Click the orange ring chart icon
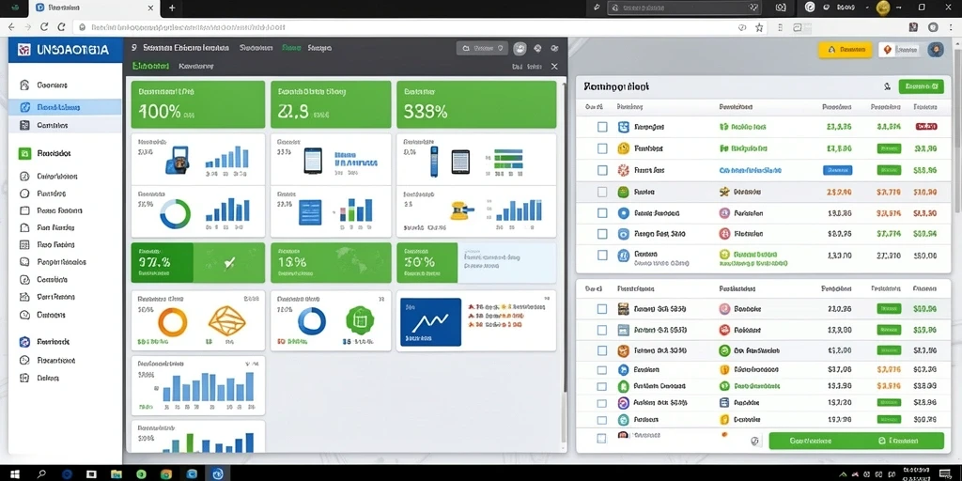The height and width of the screenshot is (481, 962). 173,321
